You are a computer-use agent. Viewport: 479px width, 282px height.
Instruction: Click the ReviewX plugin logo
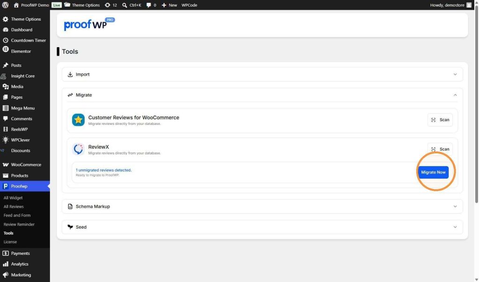coord(78,149)
